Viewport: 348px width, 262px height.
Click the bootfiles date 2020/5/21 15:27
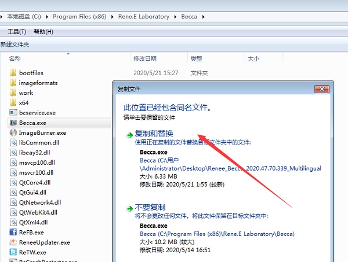tap(156, 73)
